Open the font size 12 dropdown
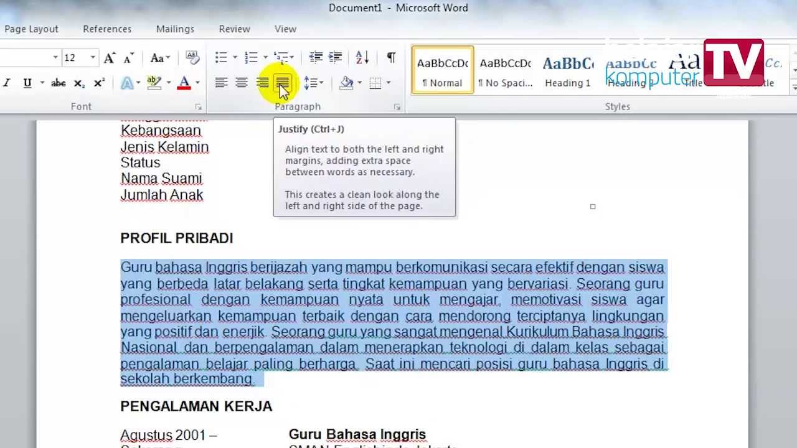The width and height of the screenshot is (797, 448). pos(93,58)
